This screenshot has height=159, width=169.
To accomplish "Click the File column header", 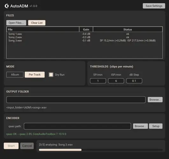I will click(43, 29).
